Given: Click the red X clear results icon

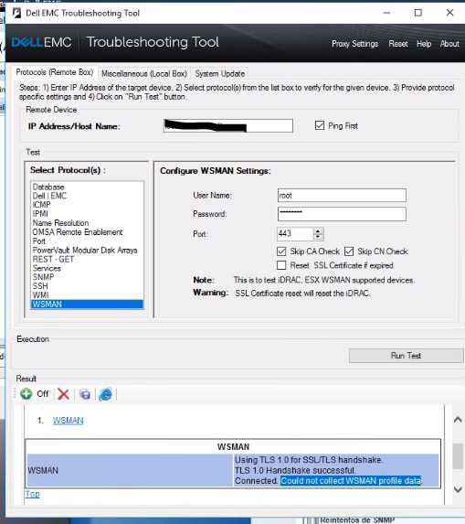Looking at the screenshot, I should point(63,394).
